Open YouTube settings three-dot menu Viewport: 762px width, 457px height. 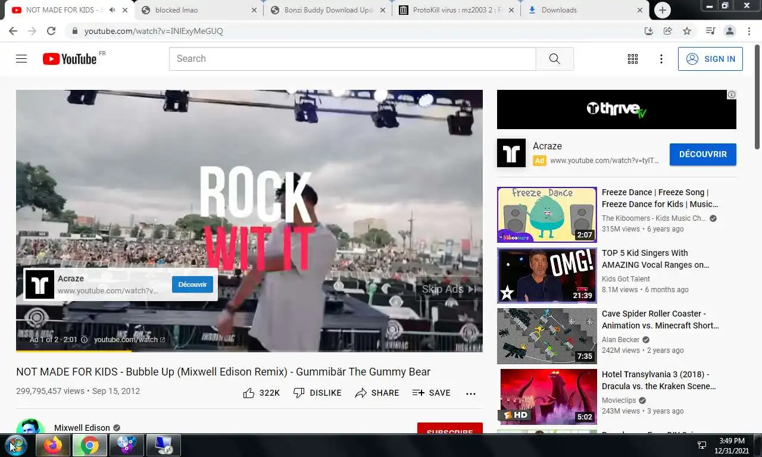point(661,59)
